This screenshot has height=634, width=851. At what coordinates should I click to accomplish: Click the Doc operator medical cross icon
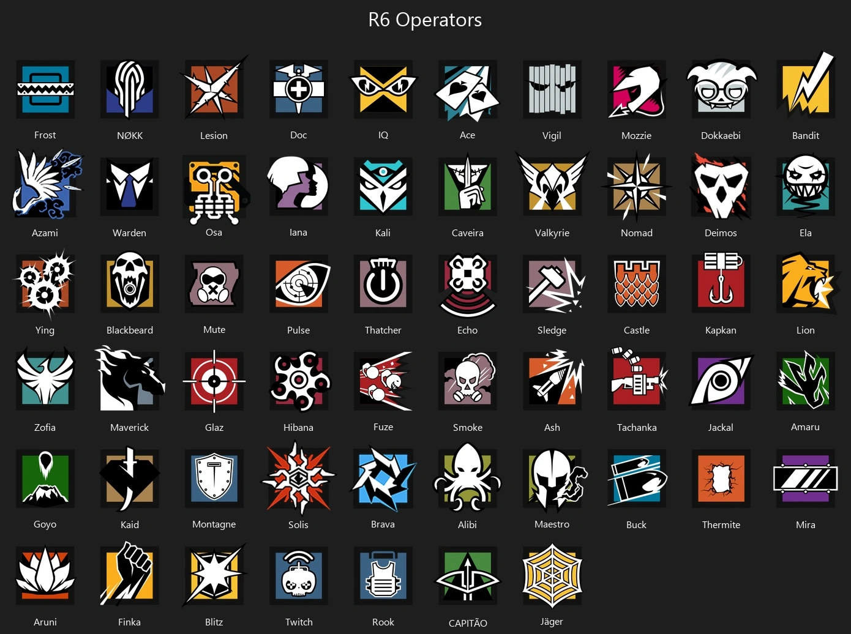299,89
